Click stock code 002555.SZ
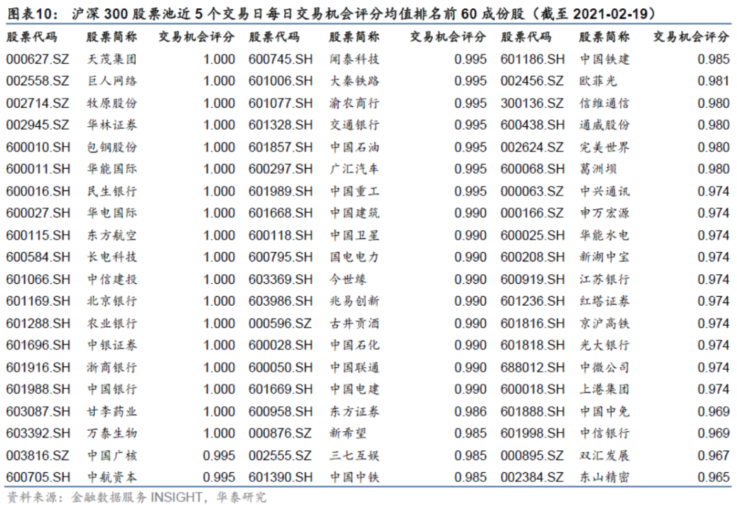 tap(280, 456)
